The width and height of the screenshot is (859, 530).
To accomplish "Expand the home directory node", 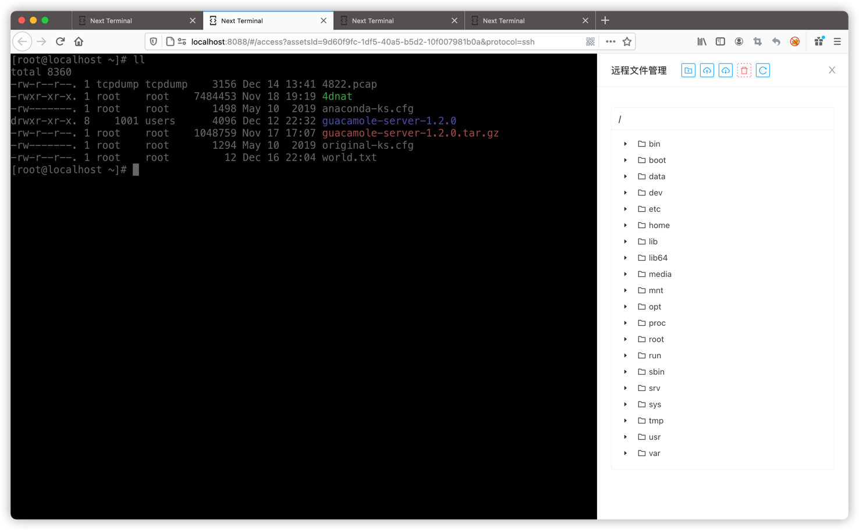I will tap(625, 225).
